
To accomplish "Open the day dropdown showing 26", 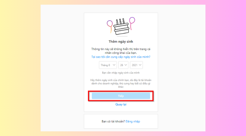I will click(x=123, y=65).
